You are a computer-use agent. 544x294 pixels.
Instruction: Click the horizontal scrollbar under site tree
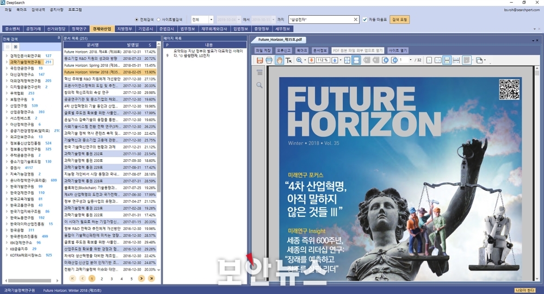(30, 280)
